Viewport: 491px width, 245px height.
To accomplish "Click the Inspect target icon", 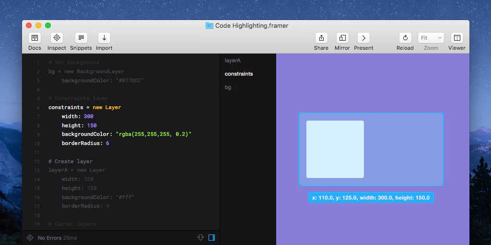I will tap(57, 38).
